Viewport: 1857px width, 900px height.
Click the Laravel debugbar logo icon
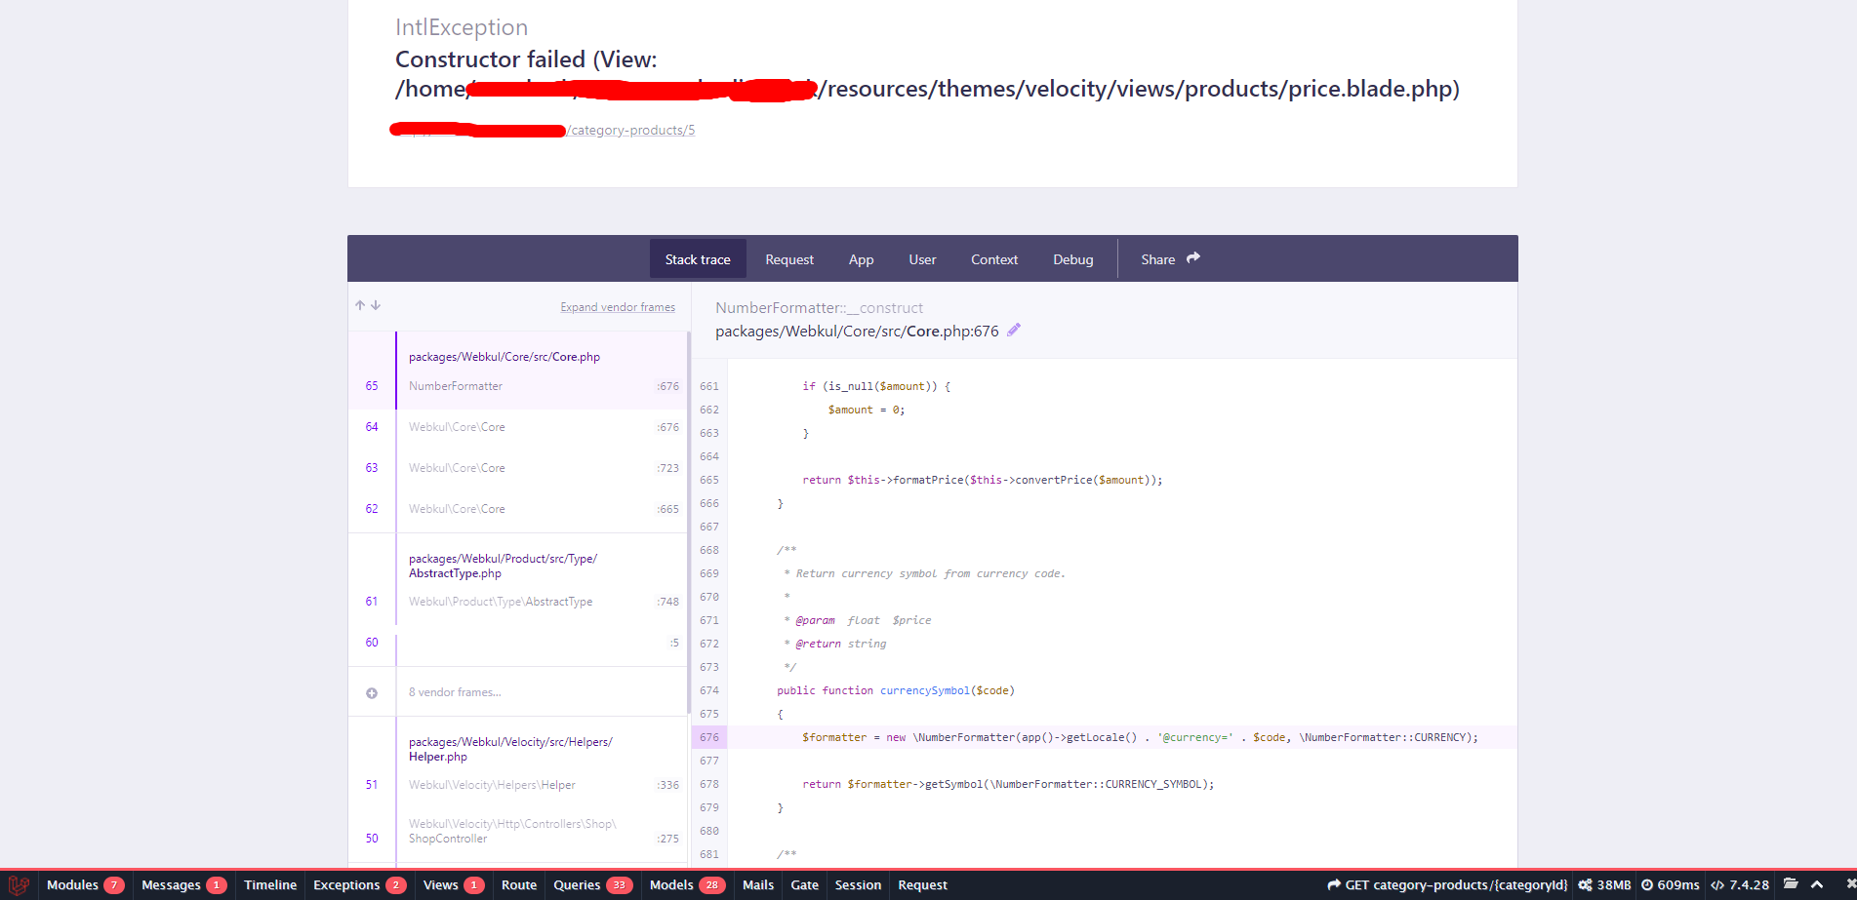(19, 885)
